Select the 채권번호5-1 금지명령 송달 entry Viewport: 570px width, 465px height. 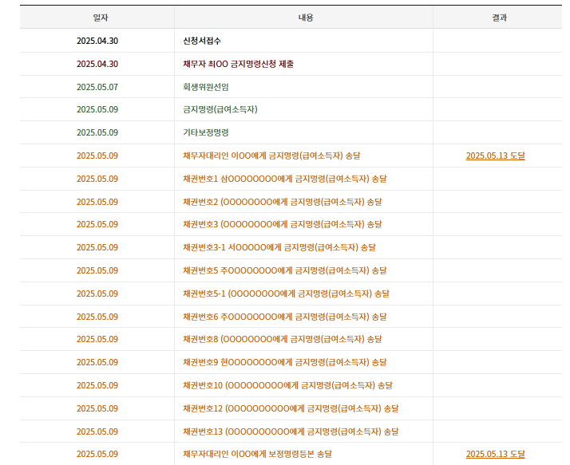click(286, 294)
